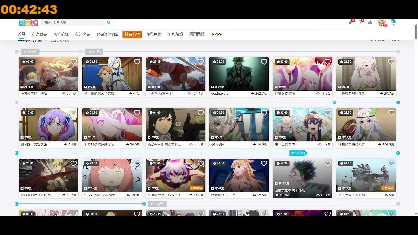Image resolution: width=418 pixels, height=235 pixels.
Task: Click the play icon beside 第167集
Action: pos(276,184)
